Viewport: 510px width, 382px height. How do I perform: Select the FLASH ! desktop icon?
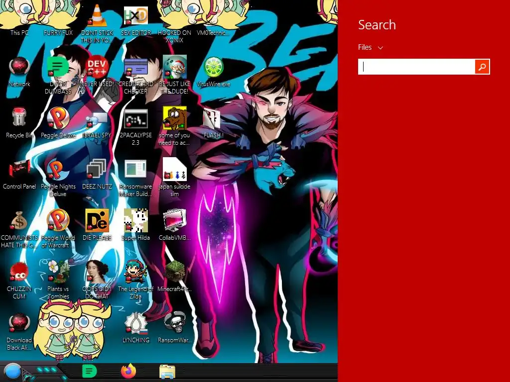click(213, 123)
